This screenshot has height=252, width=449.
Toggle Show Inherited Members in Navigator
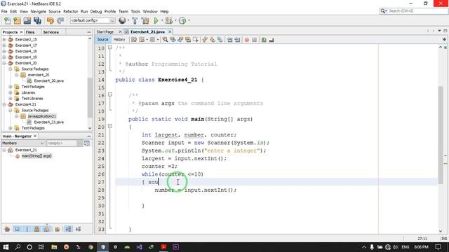[7, 229]
